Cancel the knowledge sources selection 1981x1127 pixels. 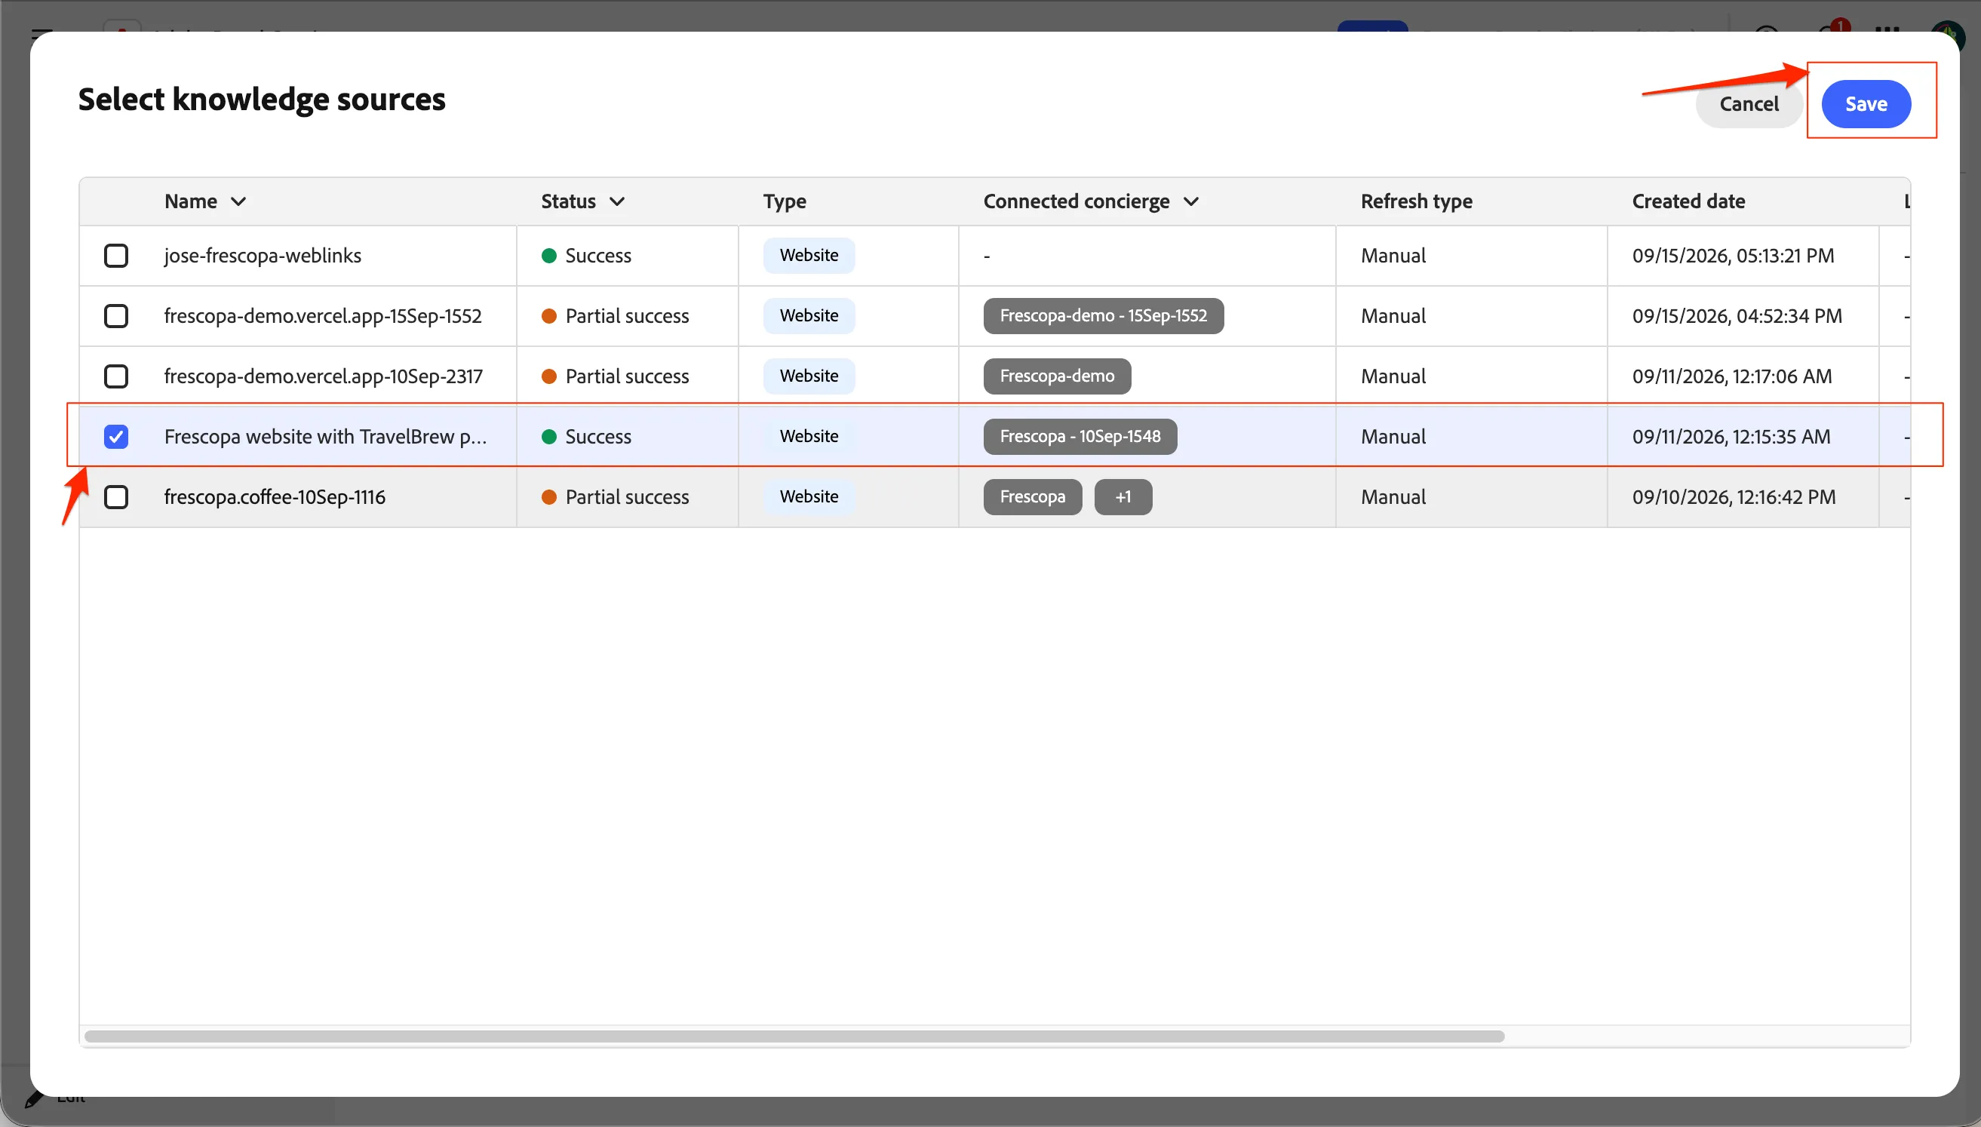coord(1749,103)
